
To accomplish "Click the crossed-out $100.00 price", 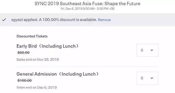I will coord(24,80).
